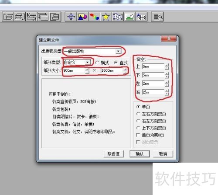
Task: Select the 单页 single page radio button
Action: click(138, 107)
